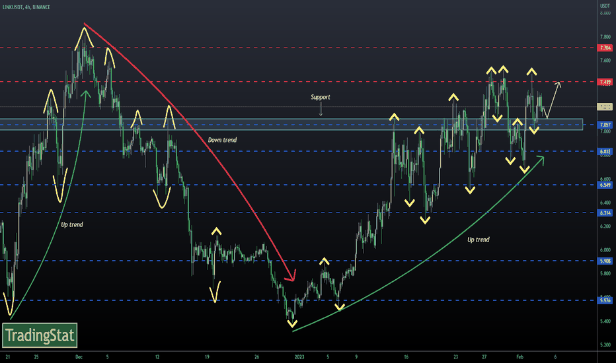Click the Dec label on the time axis
The image size is (616, 363).
[79, 357]
